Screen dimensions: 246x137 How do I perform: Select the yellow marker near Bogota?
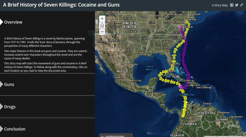pos(183,116)
